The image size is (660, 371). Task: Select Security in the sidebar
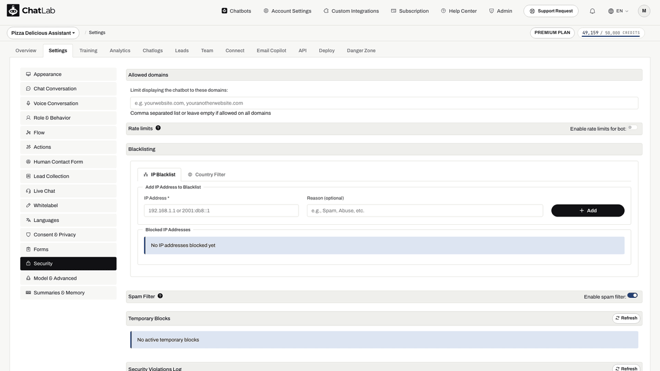pyautogui.click(x=68, y=263)
